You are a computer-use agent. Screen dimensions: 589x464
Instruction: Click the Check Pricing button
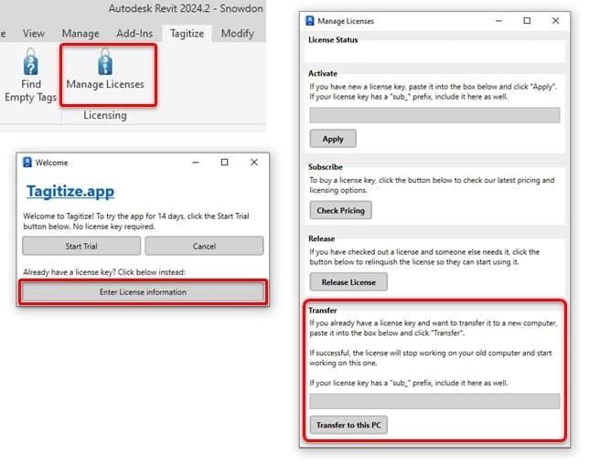tap(341, 210)
